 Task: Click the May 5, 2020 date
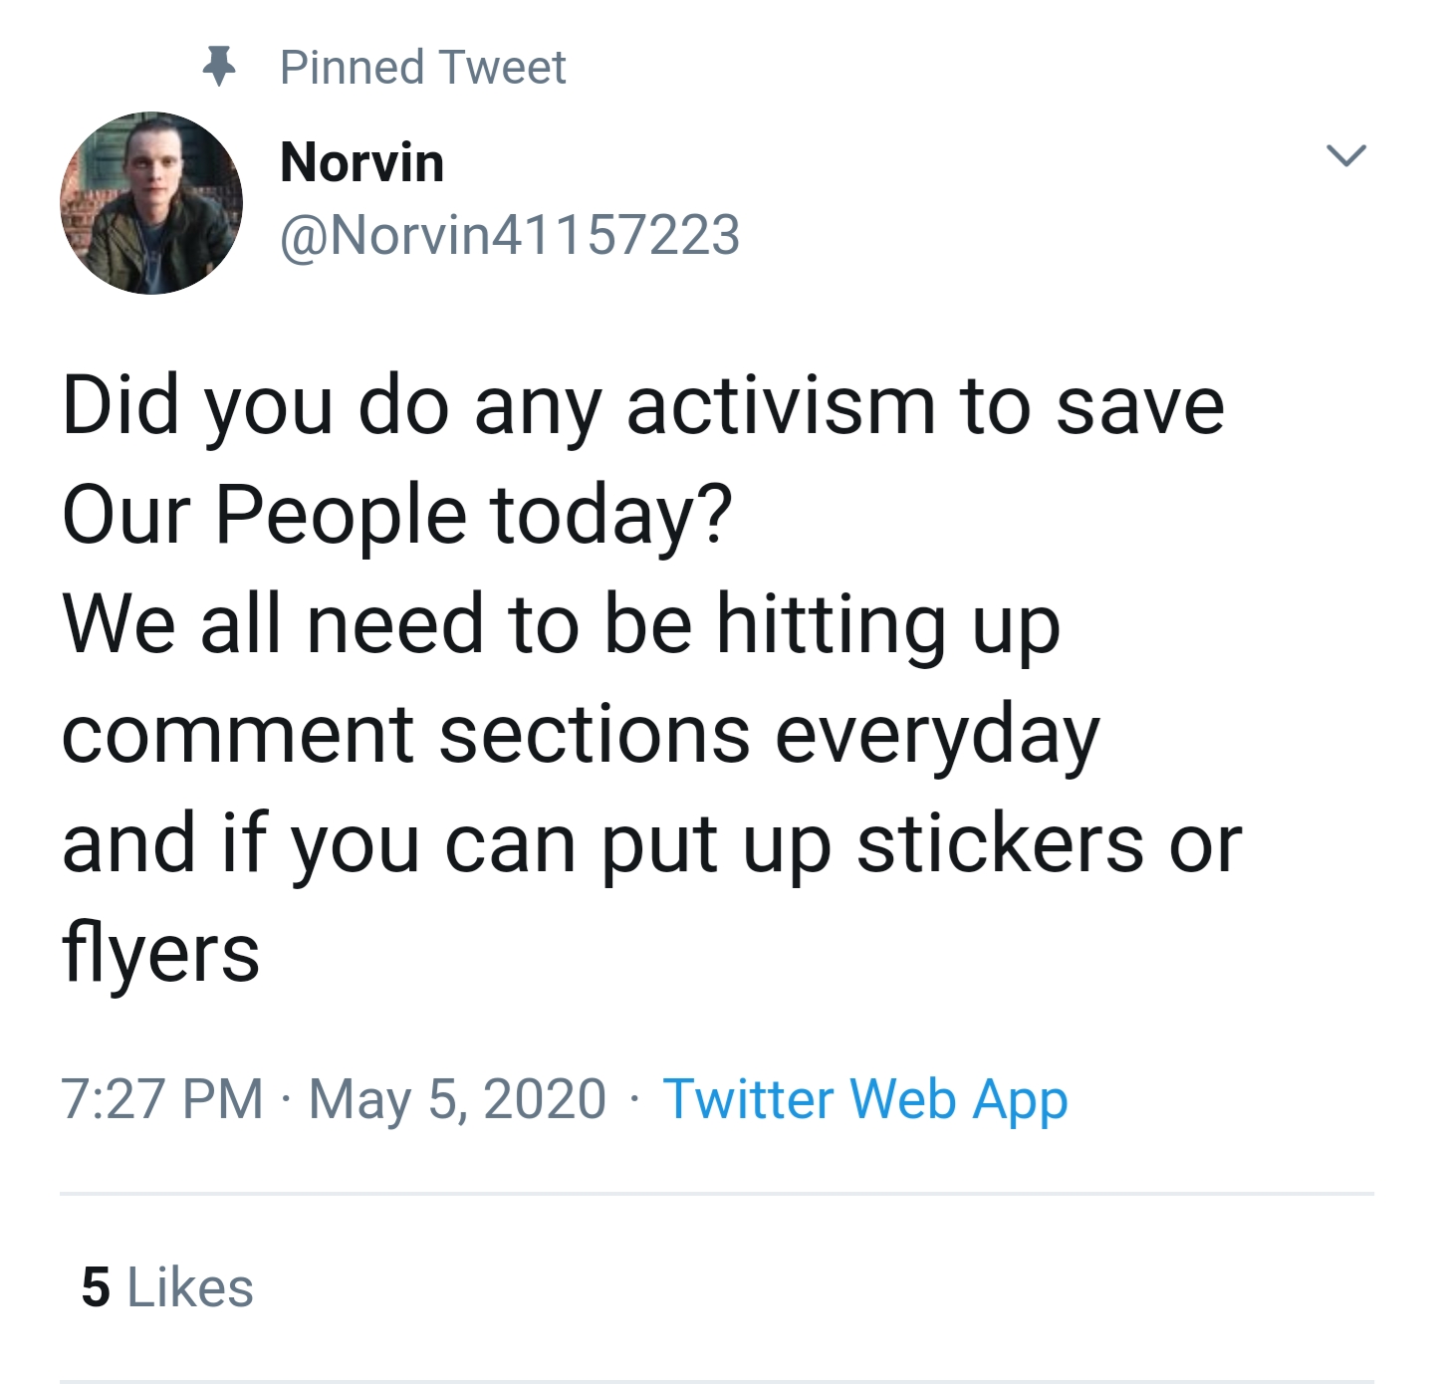[457, 1099]
